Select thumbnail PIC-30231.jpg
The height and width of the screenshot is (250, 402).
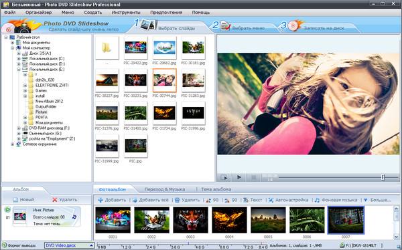click(x=135, y=80)
